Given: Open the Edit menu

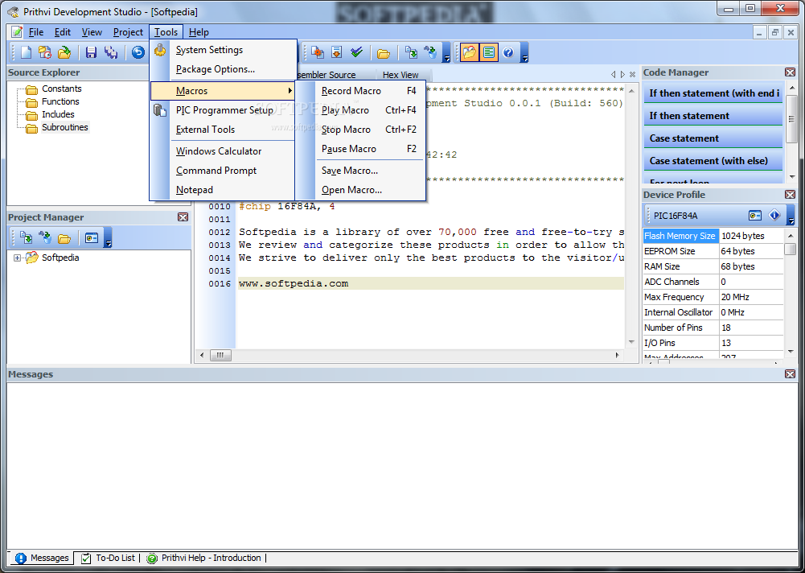Looking at the screenshot, I should click(63, 32).
